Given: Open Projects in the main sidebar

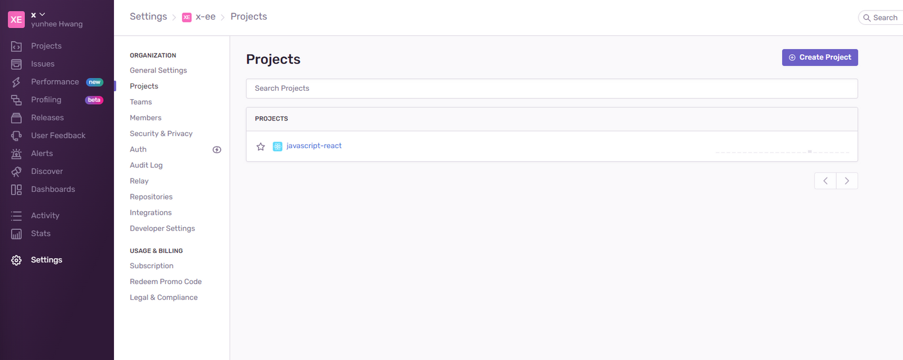Looking at the screenshot, I should (x=46, y=46).
